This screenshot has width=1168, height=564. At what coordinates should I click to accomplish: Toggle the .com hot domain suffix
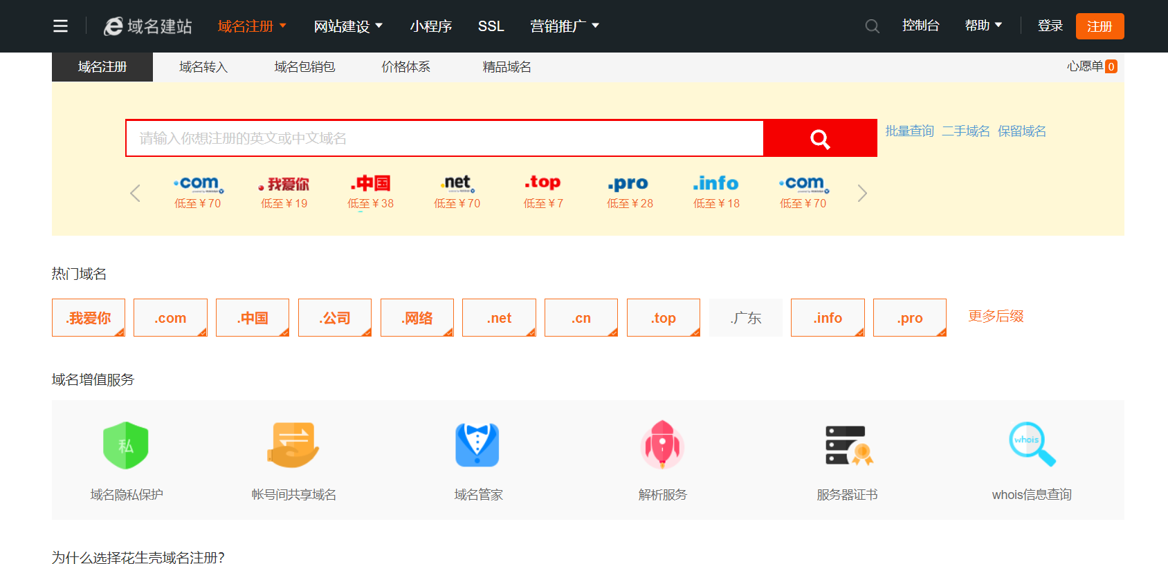(x=170, y=318)
